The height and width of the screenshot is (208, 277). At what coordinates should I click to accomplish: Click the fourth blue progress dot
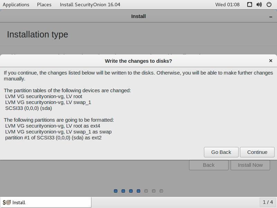pyautogui.click(x=138, y=191)
